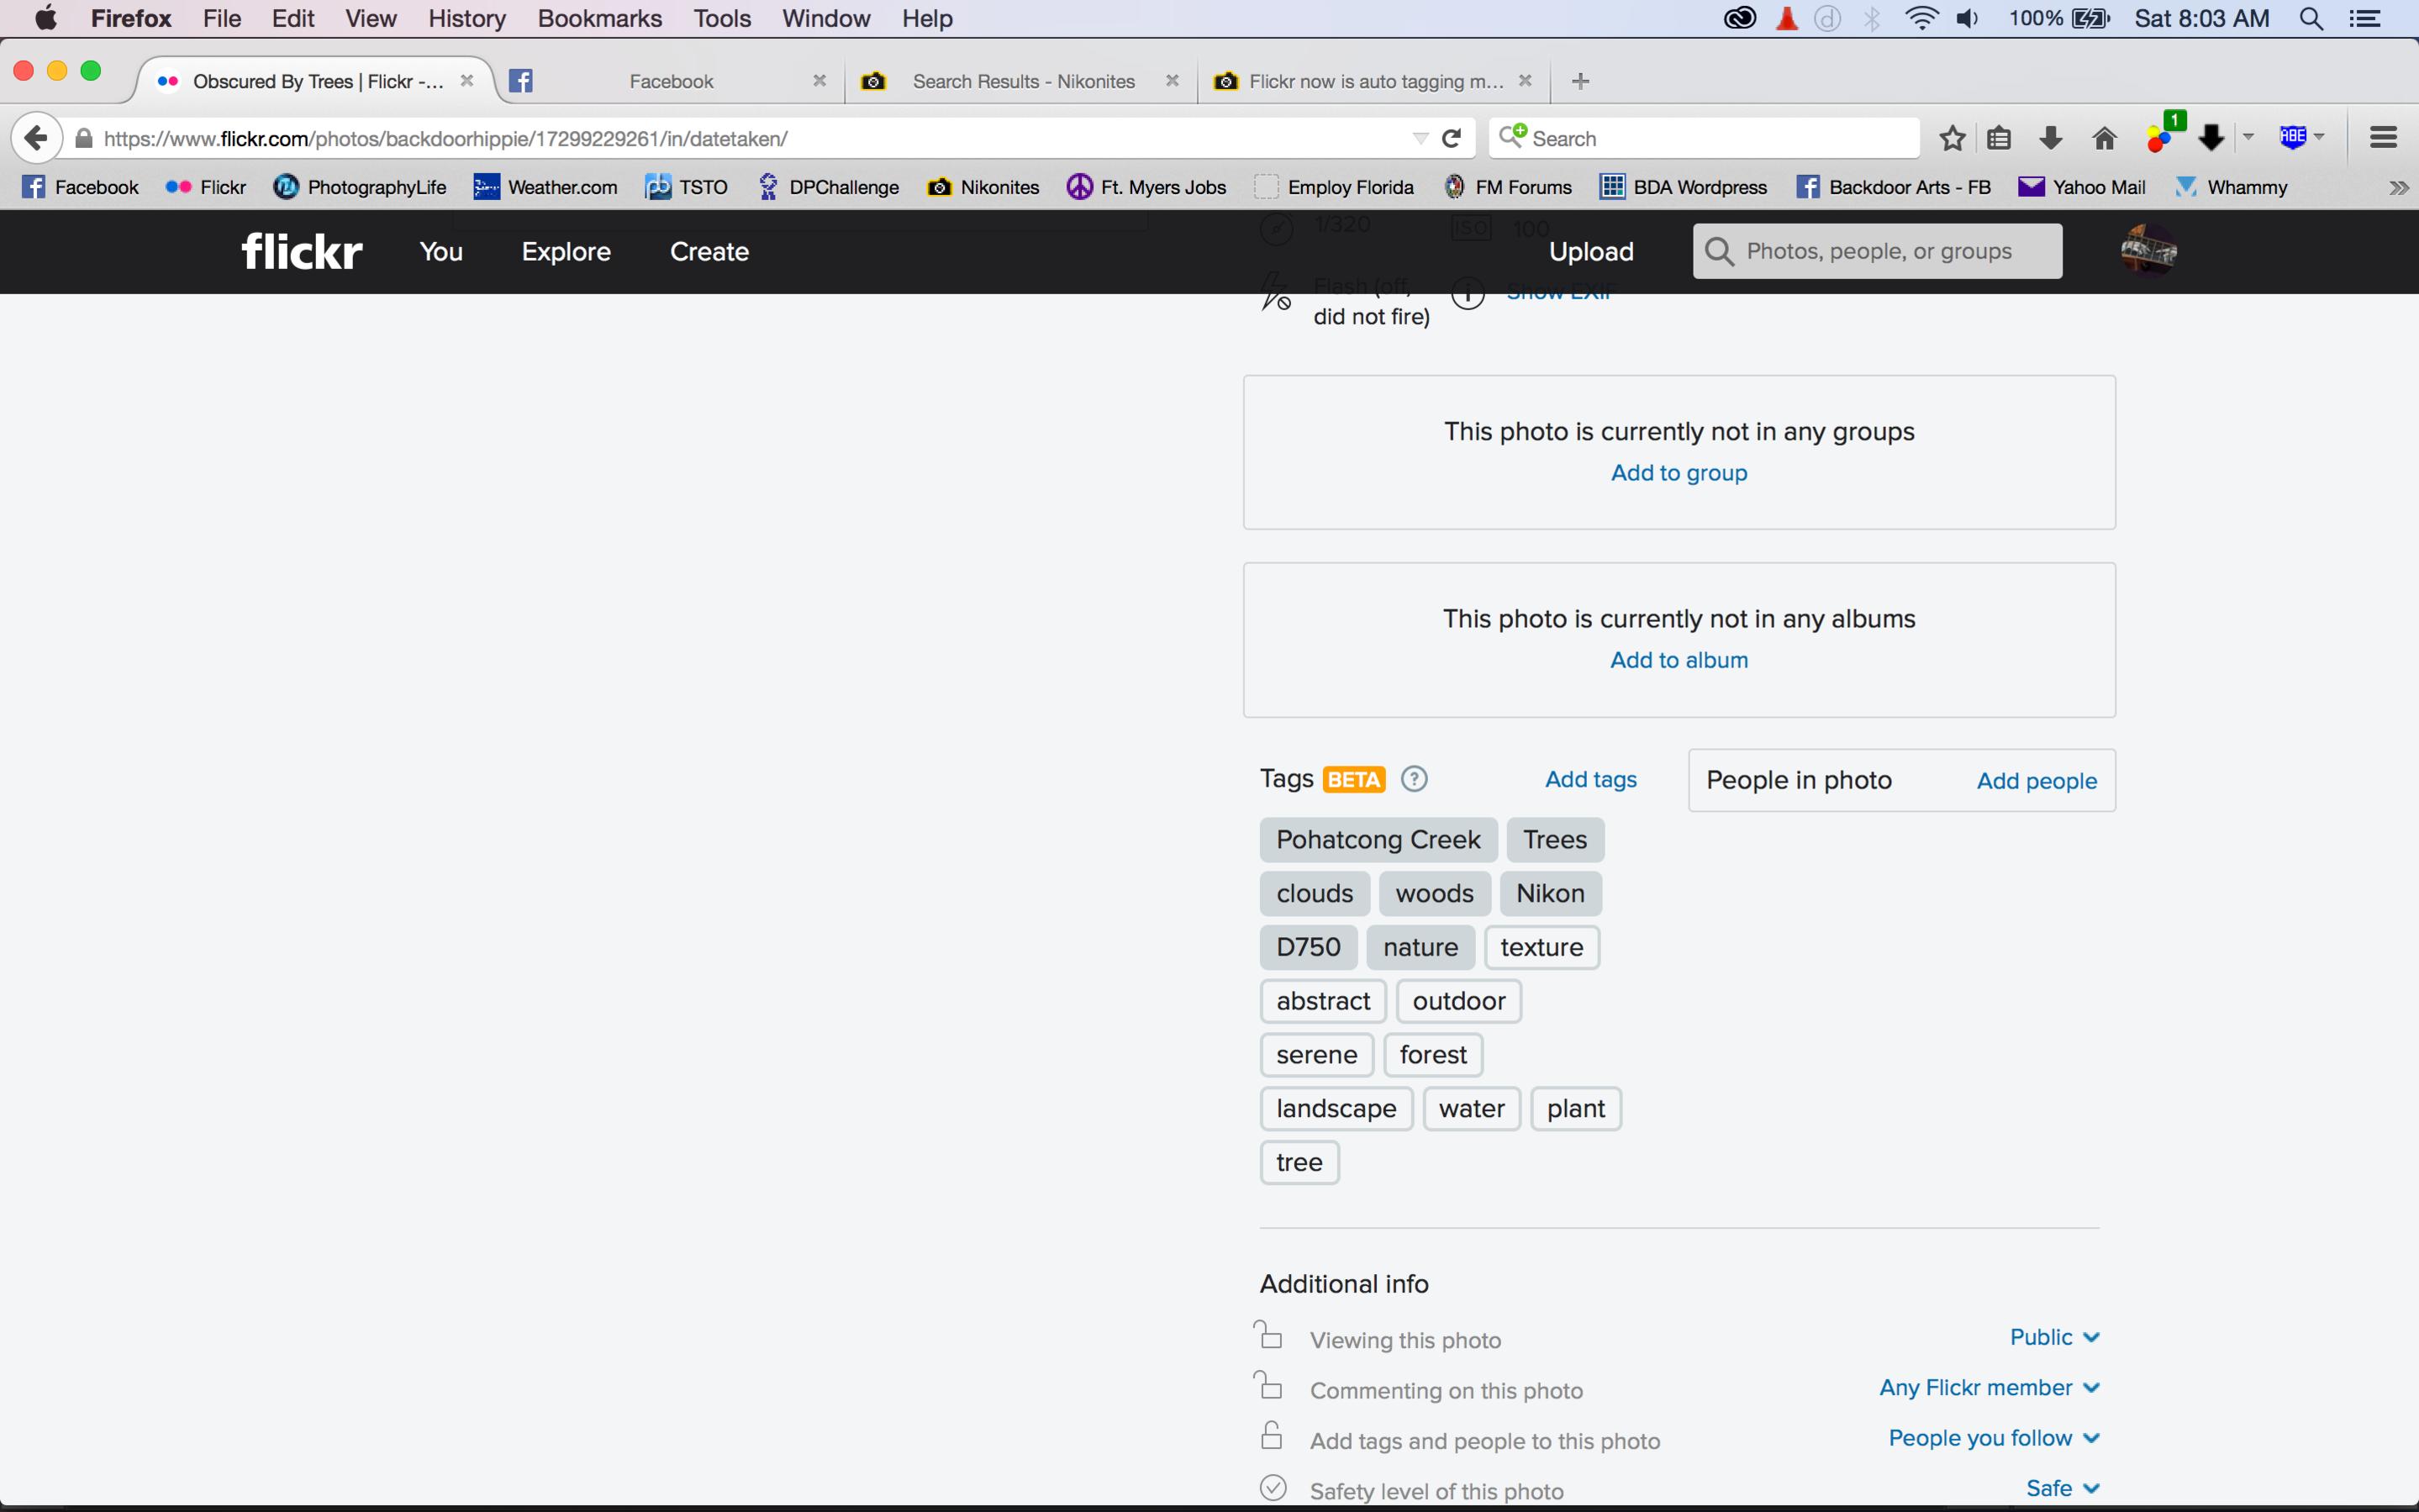Click the Flickr user avatar
Image resolution: width=2419 pixels, height=1512 pixels.
(x=2148, y=250)
